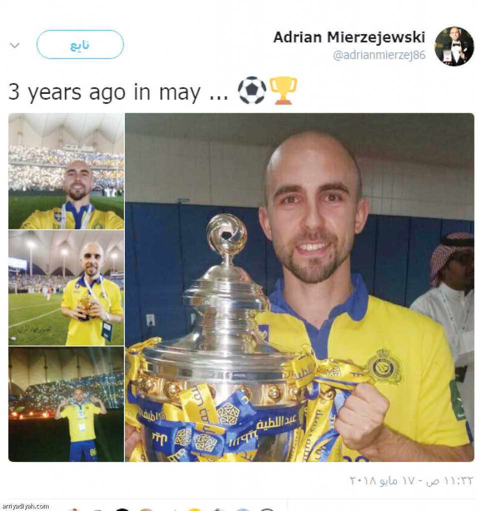The width and height of the screenshot is (481, 511).
Task: Click the black liker avatar at bottom
Action: [122, 510]
